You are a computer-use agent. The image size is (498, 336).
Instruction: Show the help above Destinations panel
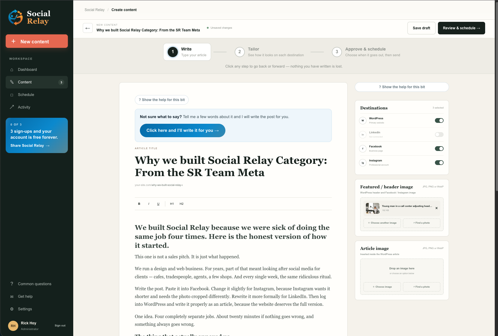(x=402, y=87)
